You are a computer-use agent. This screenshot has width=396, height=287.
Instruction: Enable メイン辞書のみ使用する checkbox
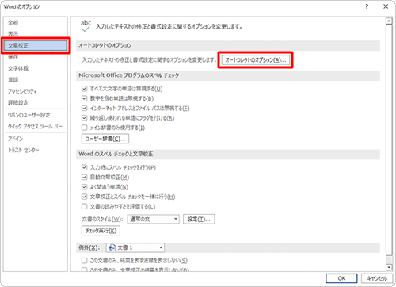point(84,128)
